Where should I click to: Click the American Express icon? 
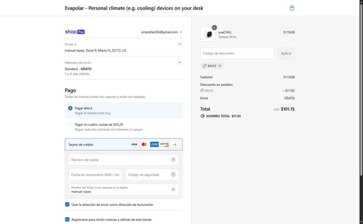tap(154, 145)
